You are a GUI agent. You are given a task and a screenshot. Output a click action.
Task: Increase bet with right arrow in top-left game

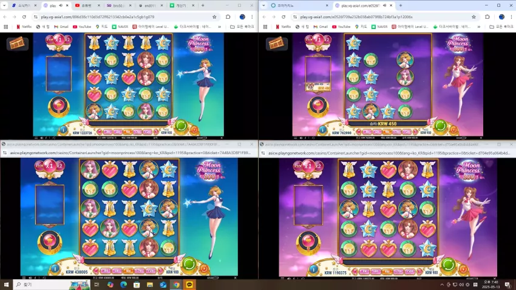pos(156,132)
